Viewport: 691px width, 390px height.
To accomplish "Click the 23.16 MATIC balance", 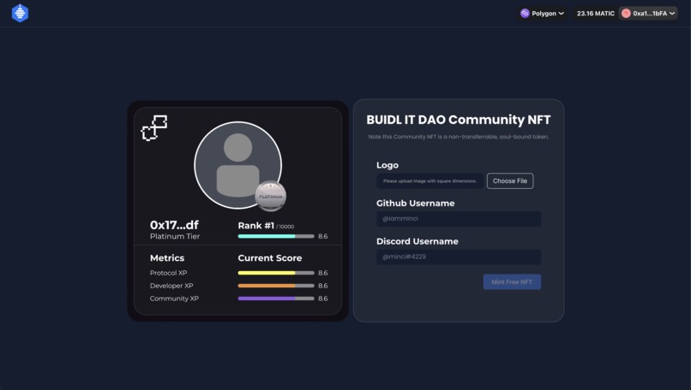I will 595,14.
